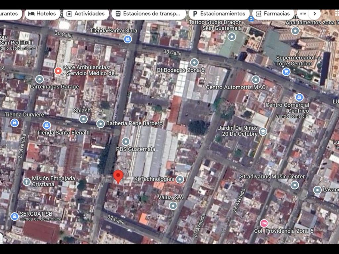Filter map by Hoteles
The height and width of the screenshot is (254, 339).
42,14
